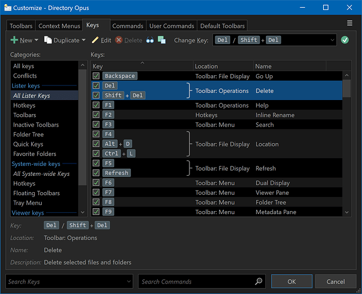Click the green checkmark apply key icon

(345, 40)
